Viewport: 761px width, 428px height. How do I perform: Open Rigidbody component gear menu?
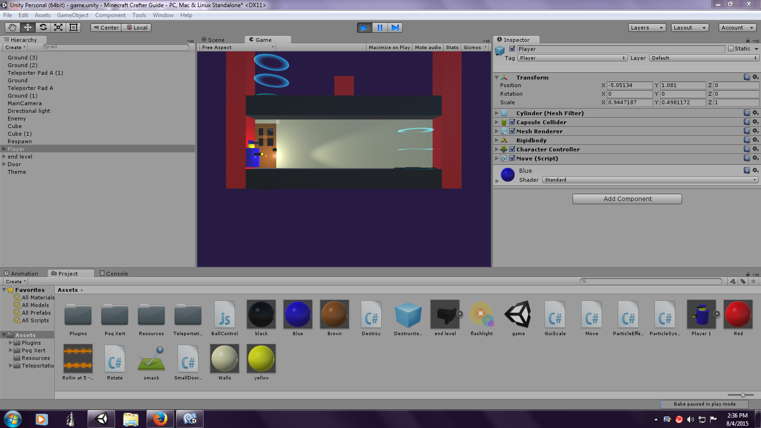click(755, 140)
